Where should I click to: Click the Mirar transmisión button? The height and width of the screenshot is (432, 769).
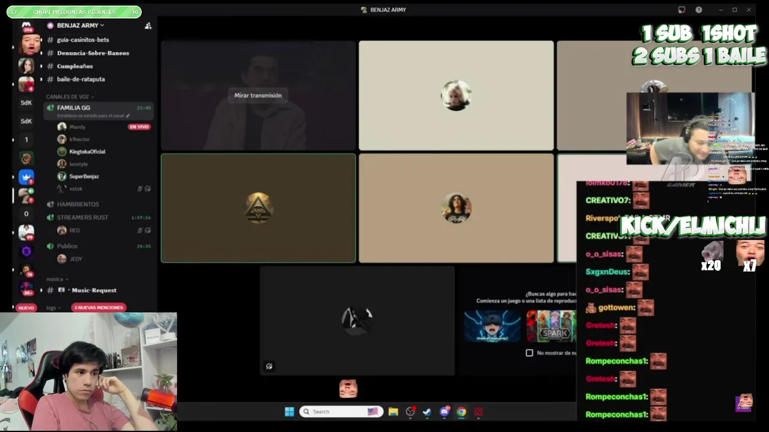pos(258,95)
